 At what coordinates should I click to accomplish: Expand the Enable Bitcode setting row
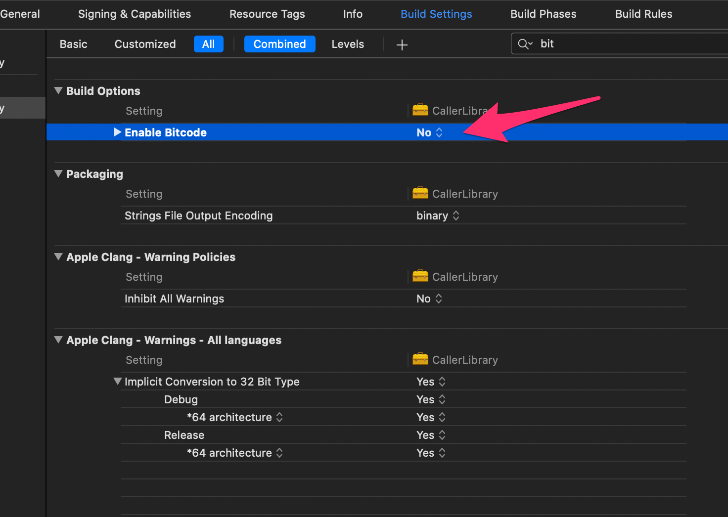117,132
